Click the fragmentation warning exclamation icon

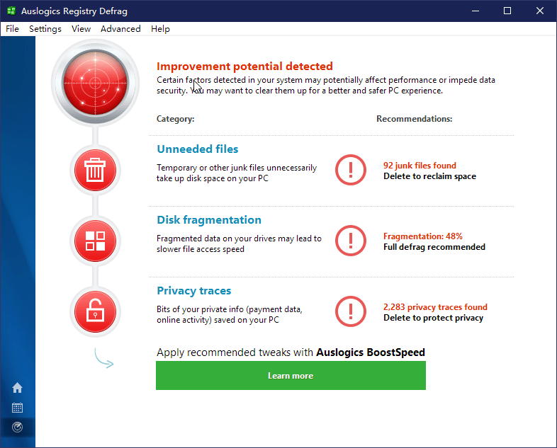click(351, 241)
